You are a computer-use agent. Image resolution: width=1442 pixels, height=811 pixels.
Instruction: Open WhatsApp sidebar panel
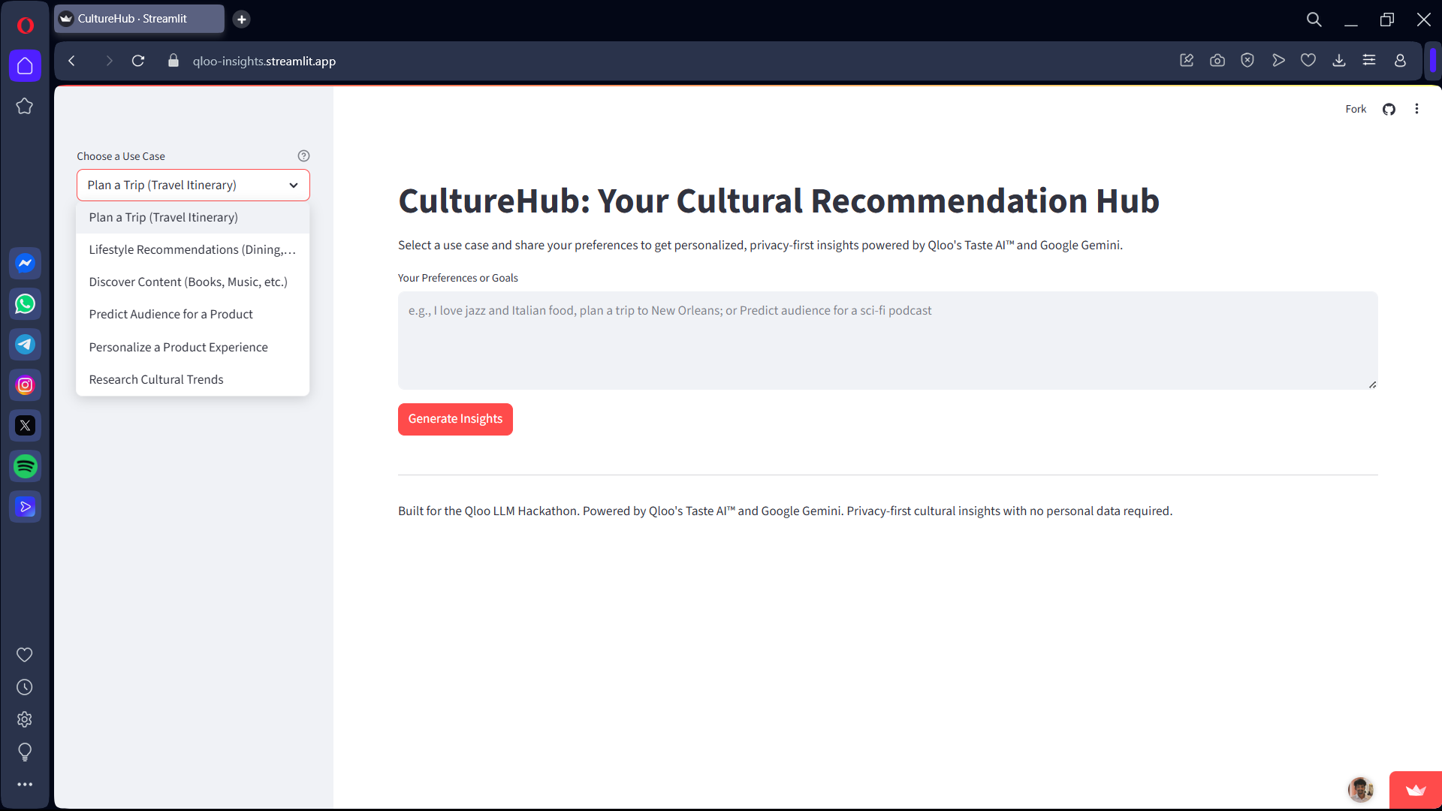tap(25, 304)
